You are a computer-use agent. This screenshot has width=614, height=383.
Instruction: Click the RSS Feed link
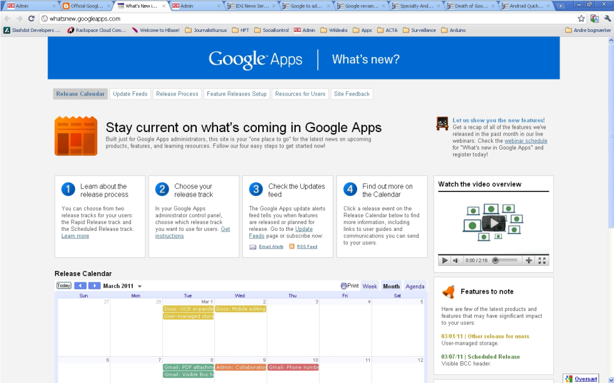coord(307,247)
